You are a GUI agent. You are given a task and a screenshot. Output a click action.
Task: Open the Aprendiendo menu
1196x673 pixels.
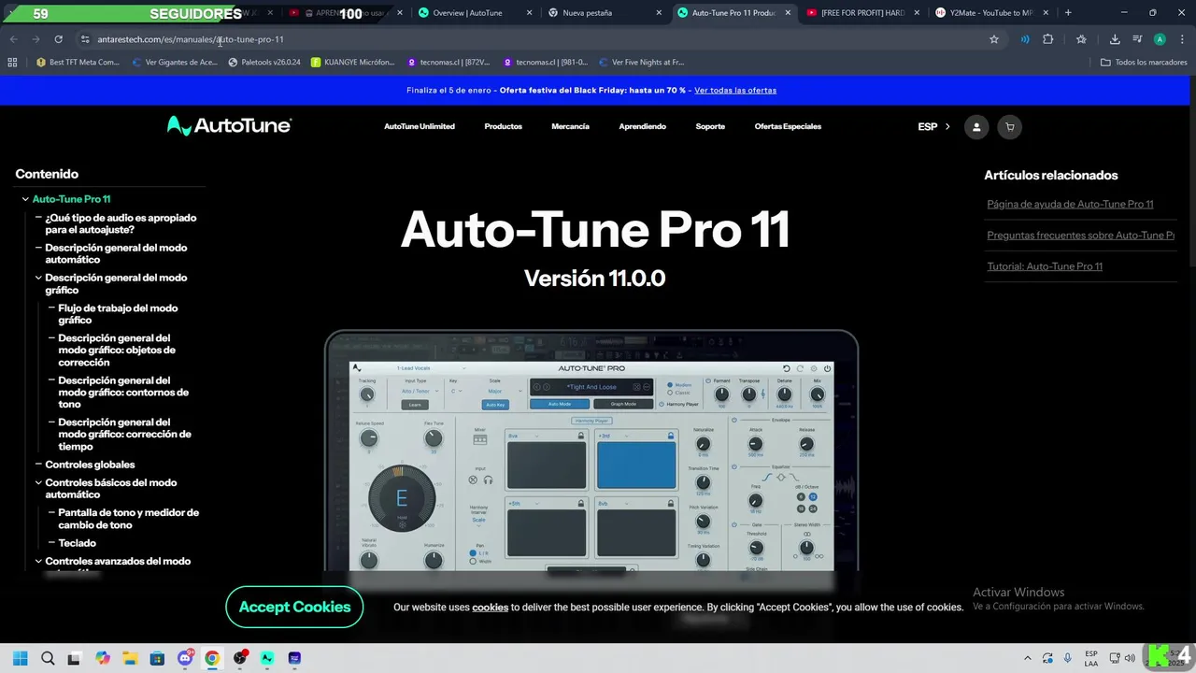[642, 126]
